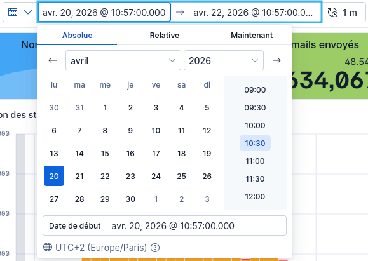Go to previous month with left arrow
This screenshot has width=368, height=261.
[x=53, y=60]
